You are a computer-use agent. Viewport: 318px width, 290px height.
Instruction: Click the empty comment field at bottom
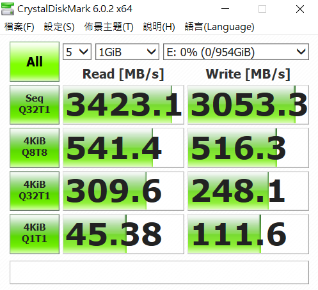click(x=159, y=272)
